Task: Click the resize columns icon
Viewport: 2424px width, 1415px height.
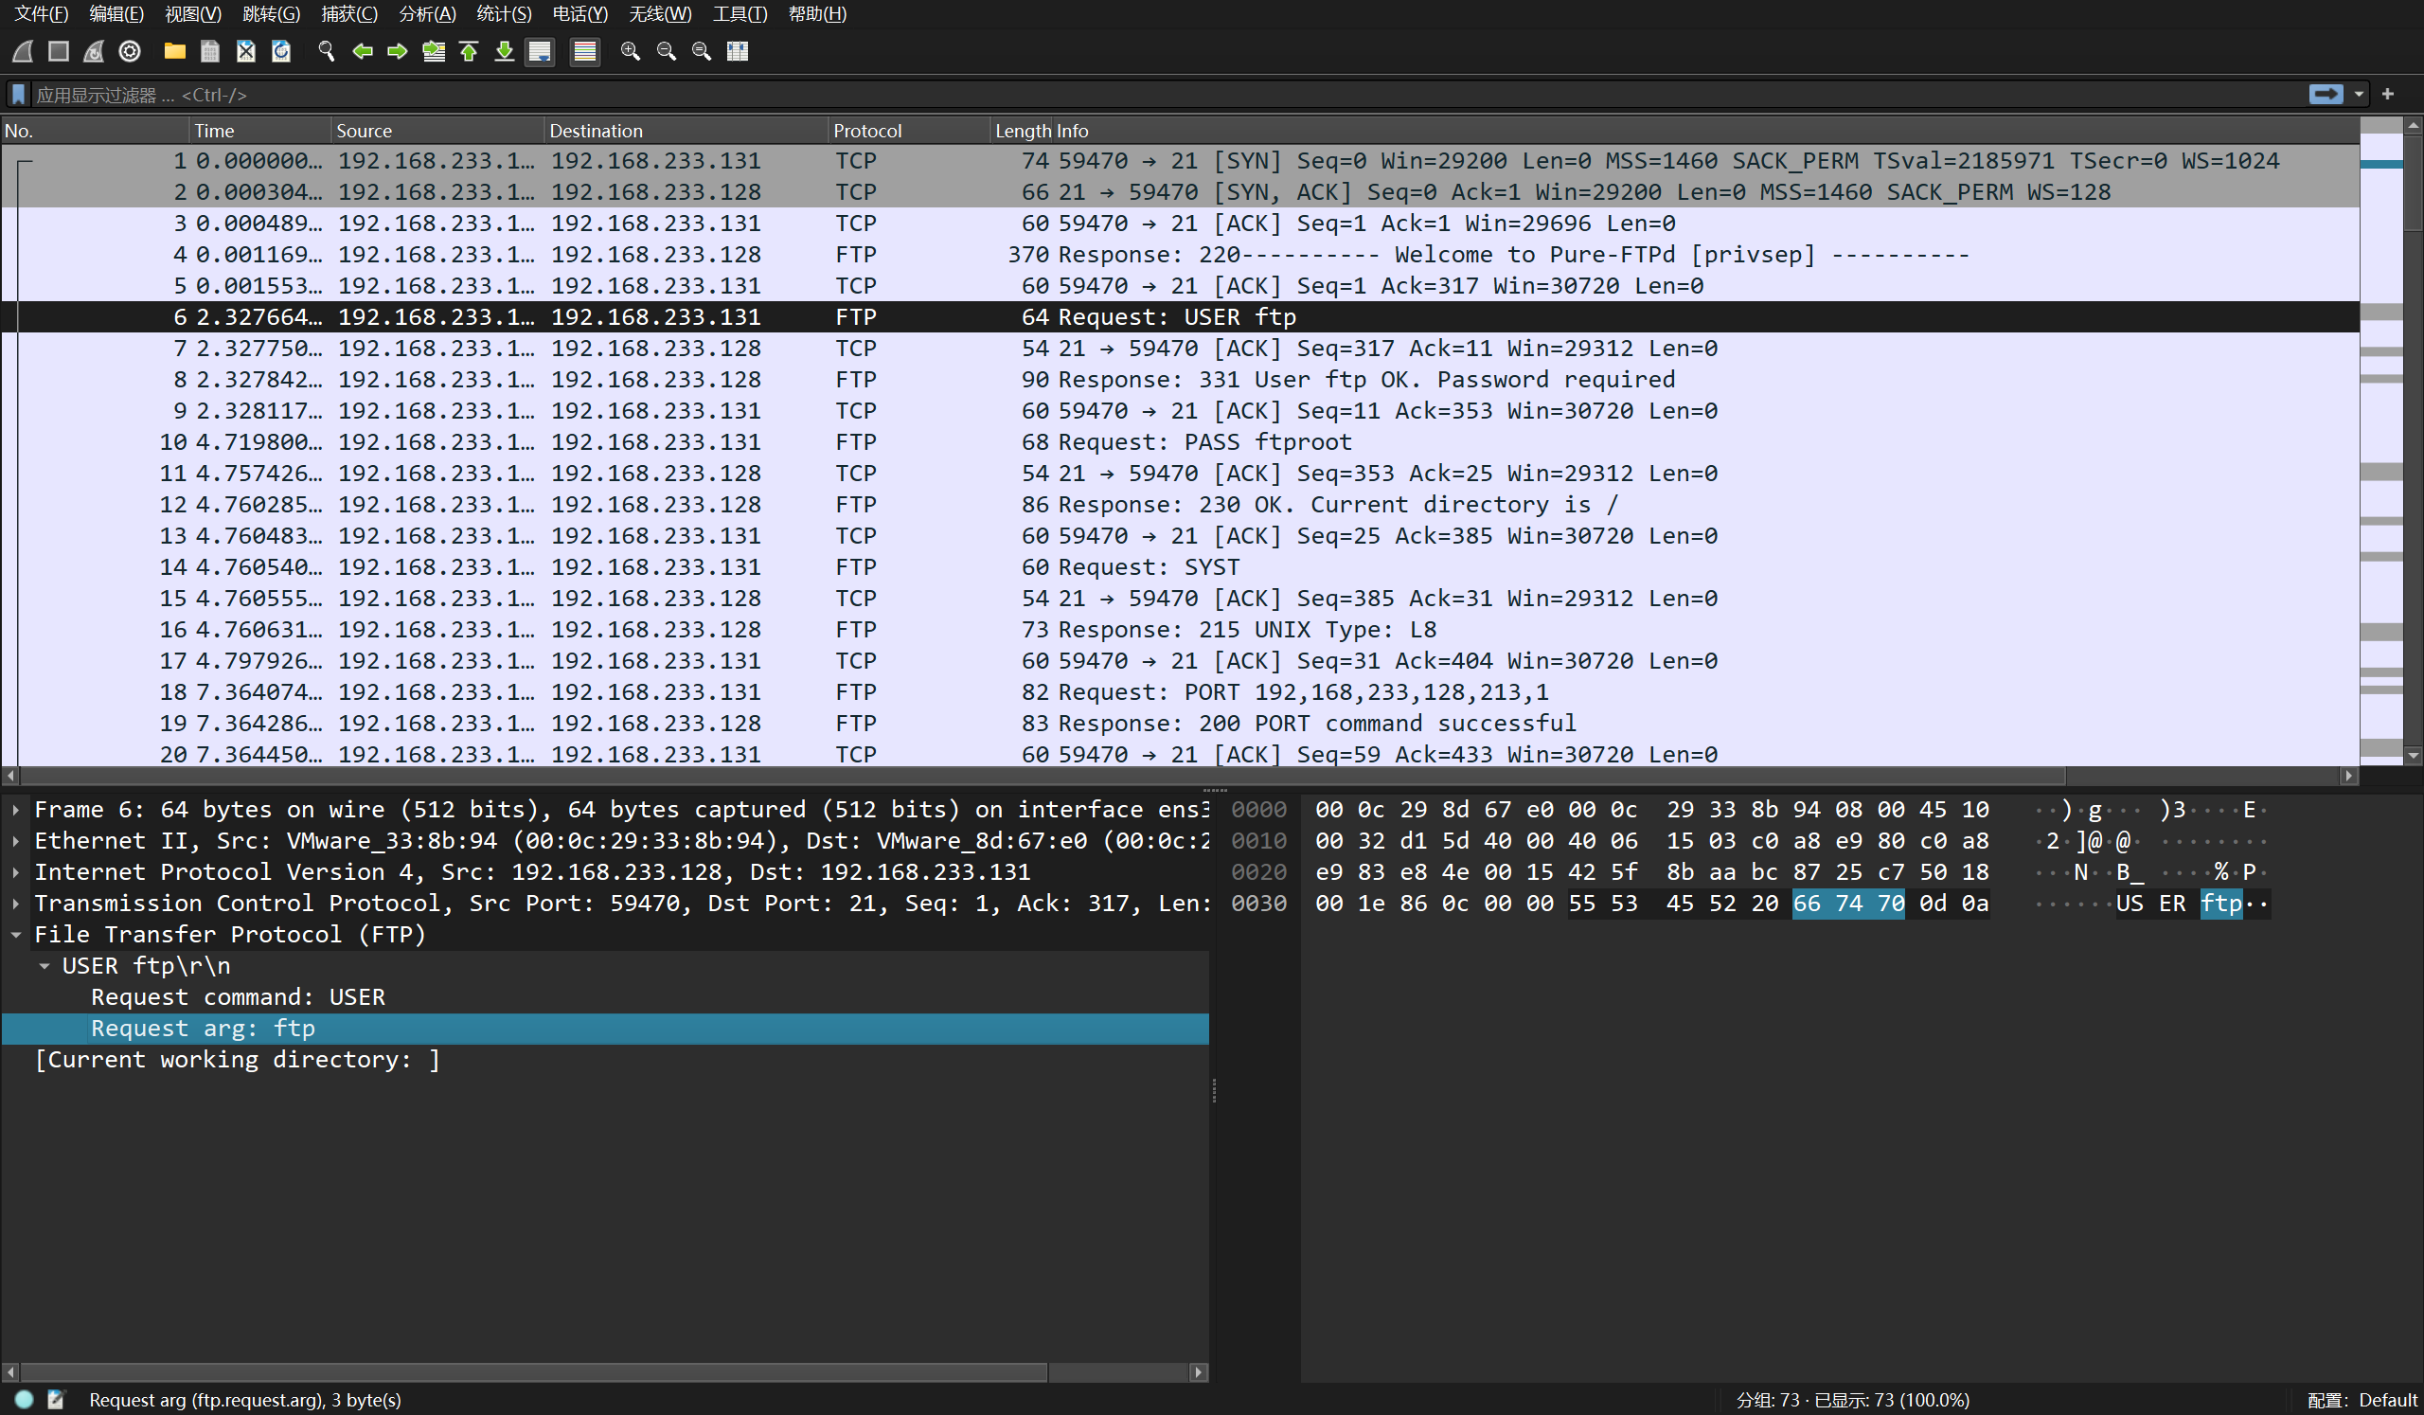Action: (738, 51)
